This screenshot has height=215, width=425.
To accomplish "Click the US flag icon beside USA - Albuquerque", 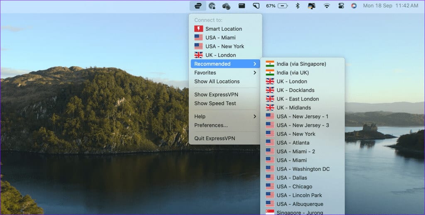I will [270, 204].
